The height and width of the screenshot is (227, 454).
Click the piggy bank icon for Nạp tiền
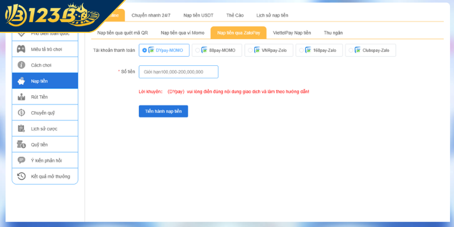pyautogui.click(x=22, y=81)
